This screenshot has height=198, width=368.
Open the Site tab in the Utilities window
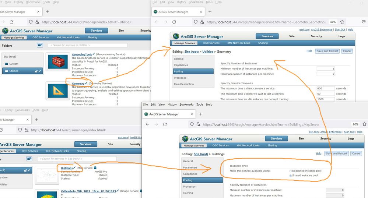121,31
